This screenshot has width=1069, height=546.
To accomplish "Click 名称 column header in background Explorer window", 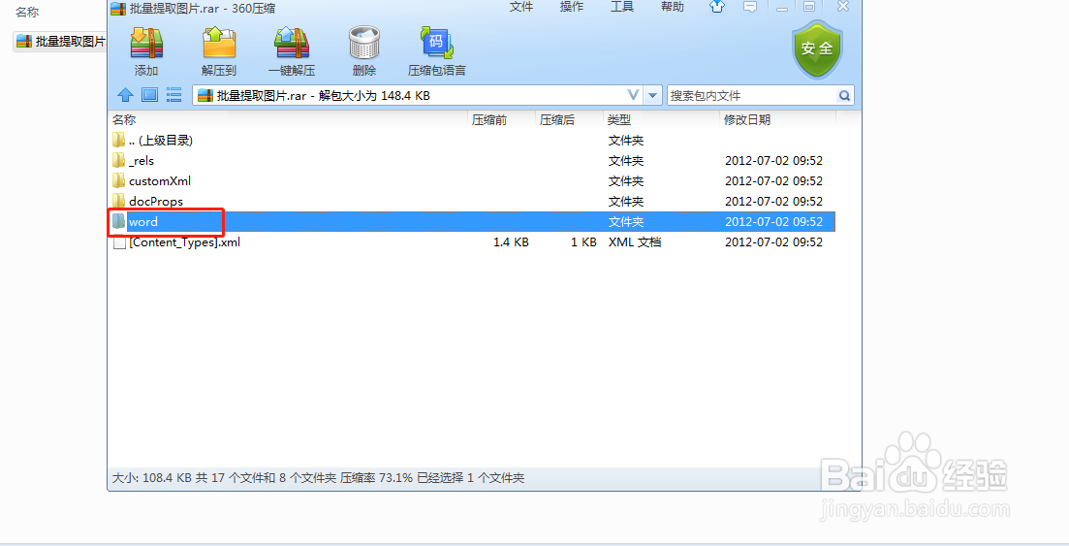I will tap(27, 13).
